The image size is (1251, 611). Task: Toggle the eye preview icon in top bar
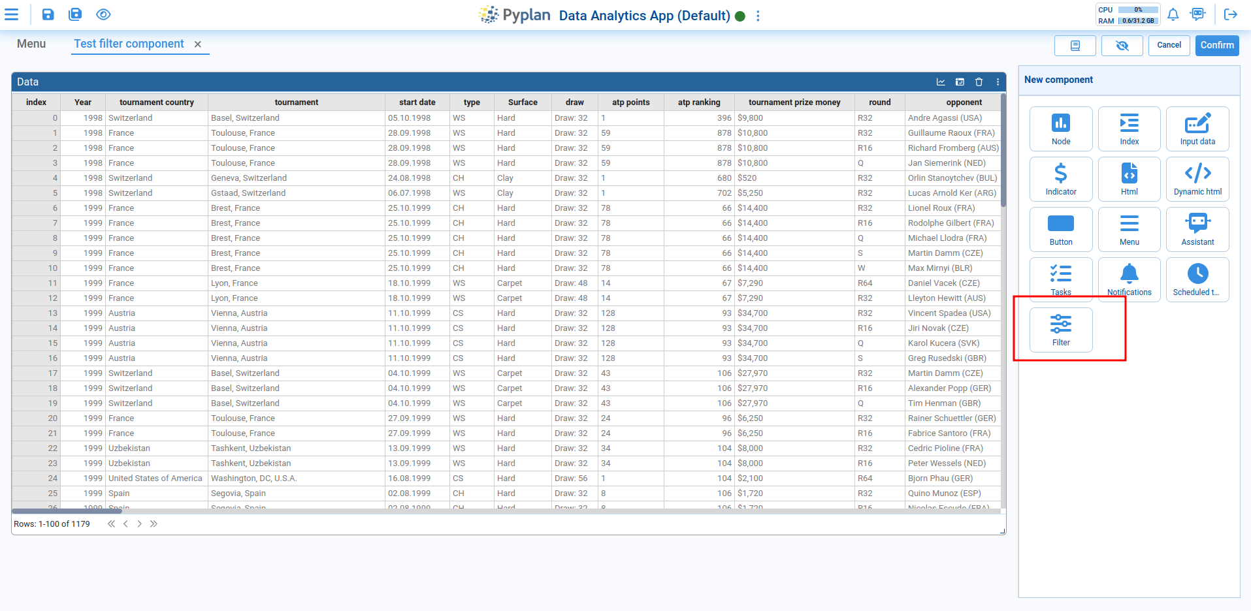tap(103, 14)
